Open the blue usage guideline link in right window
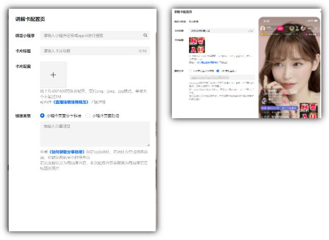 (208, 62)
